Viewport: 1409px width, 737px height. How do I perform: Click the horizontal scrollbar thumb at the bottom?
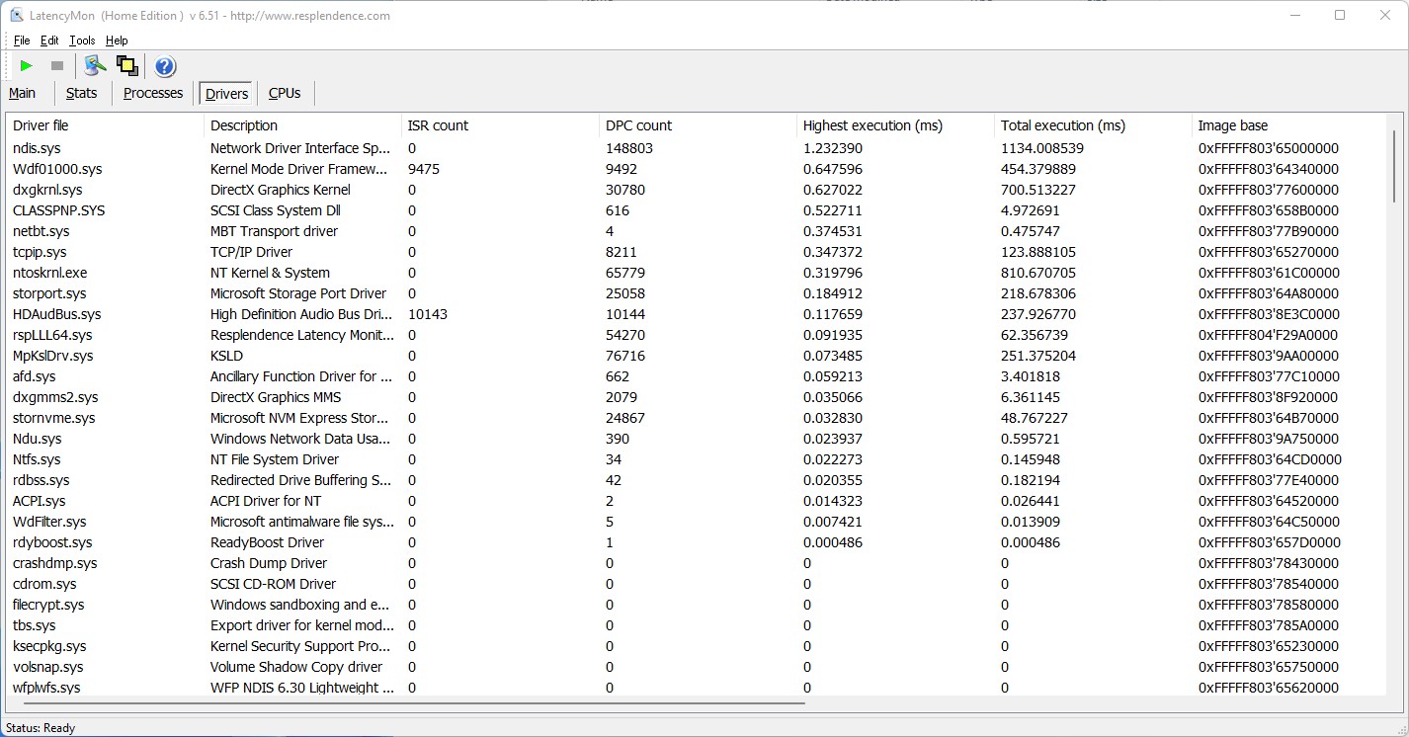[x=407, y=703]
